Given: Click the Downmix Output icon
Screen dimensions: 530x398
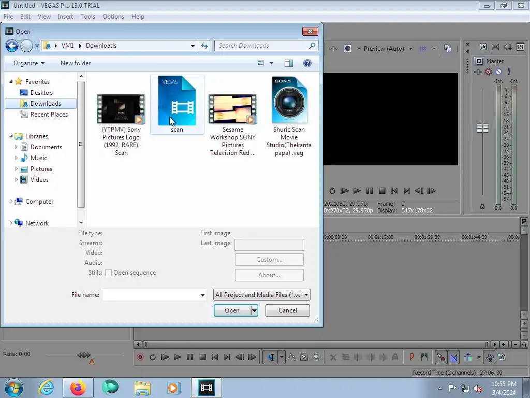Looking at the screenshot, I should 495,47.
